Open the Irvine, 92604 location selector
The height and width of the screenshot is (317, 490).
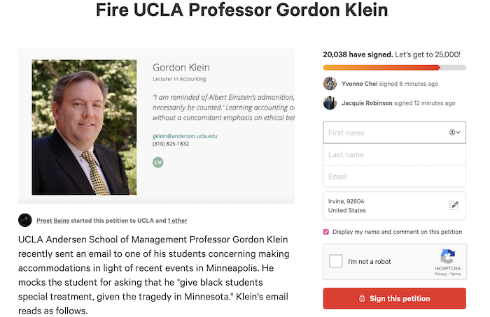394,206
